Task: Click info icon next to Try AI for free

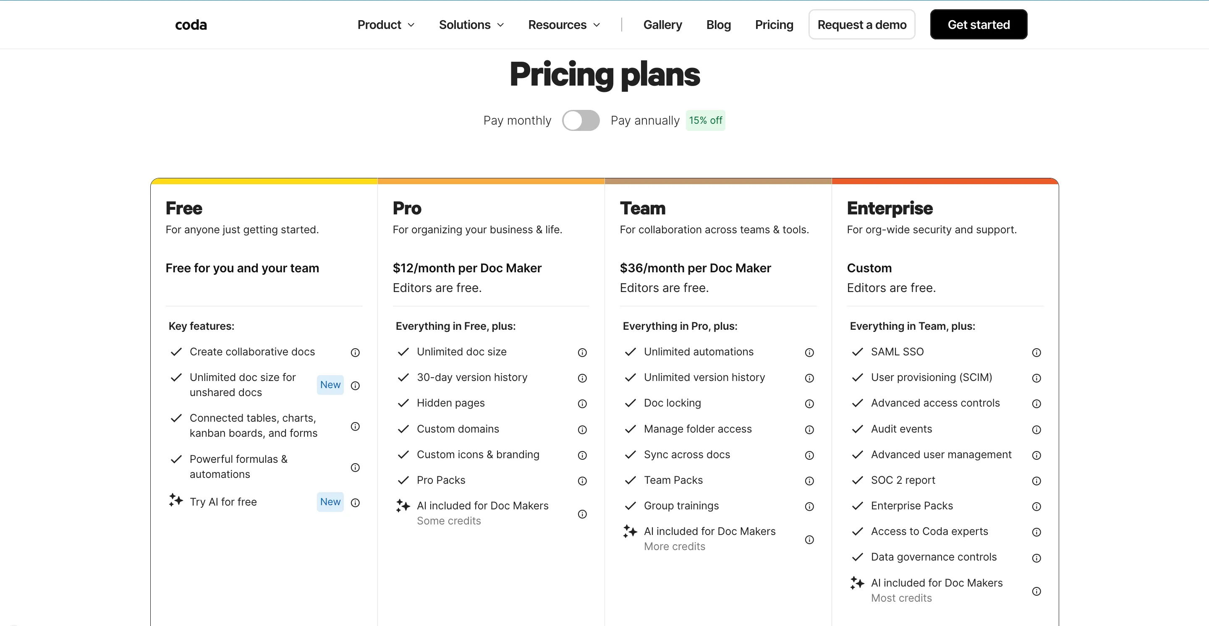Action: coord(355,503)
